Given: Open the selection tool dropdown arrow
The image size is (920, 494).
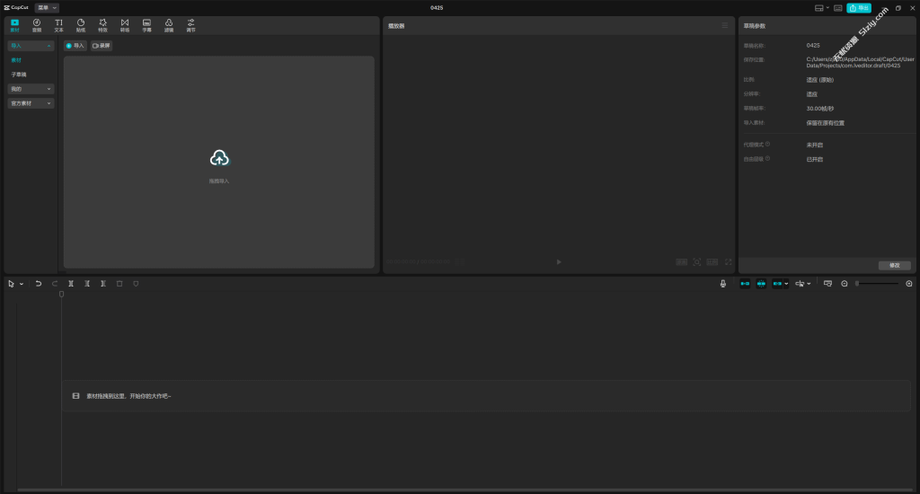Looking at the screenshot, I should (22, 284).
